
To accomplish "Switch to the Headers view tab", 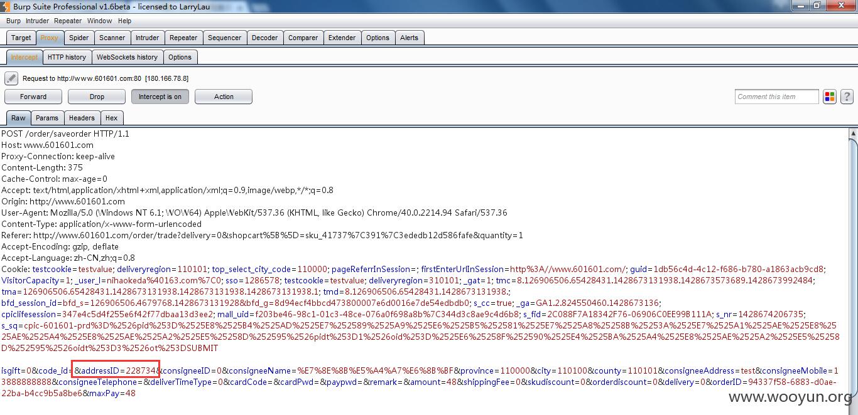I will click(82, 118).
